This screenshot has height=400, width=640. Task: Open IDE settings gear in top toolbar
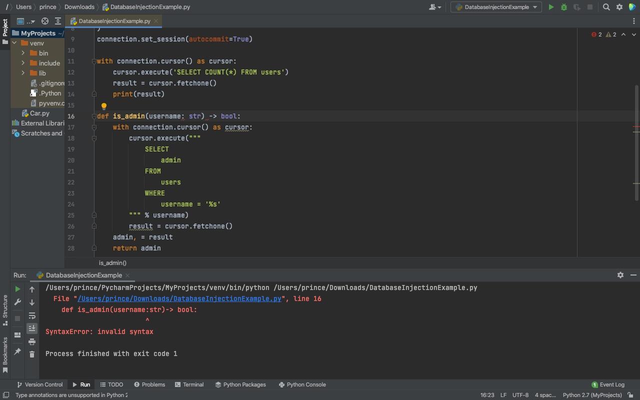(619, 7)
